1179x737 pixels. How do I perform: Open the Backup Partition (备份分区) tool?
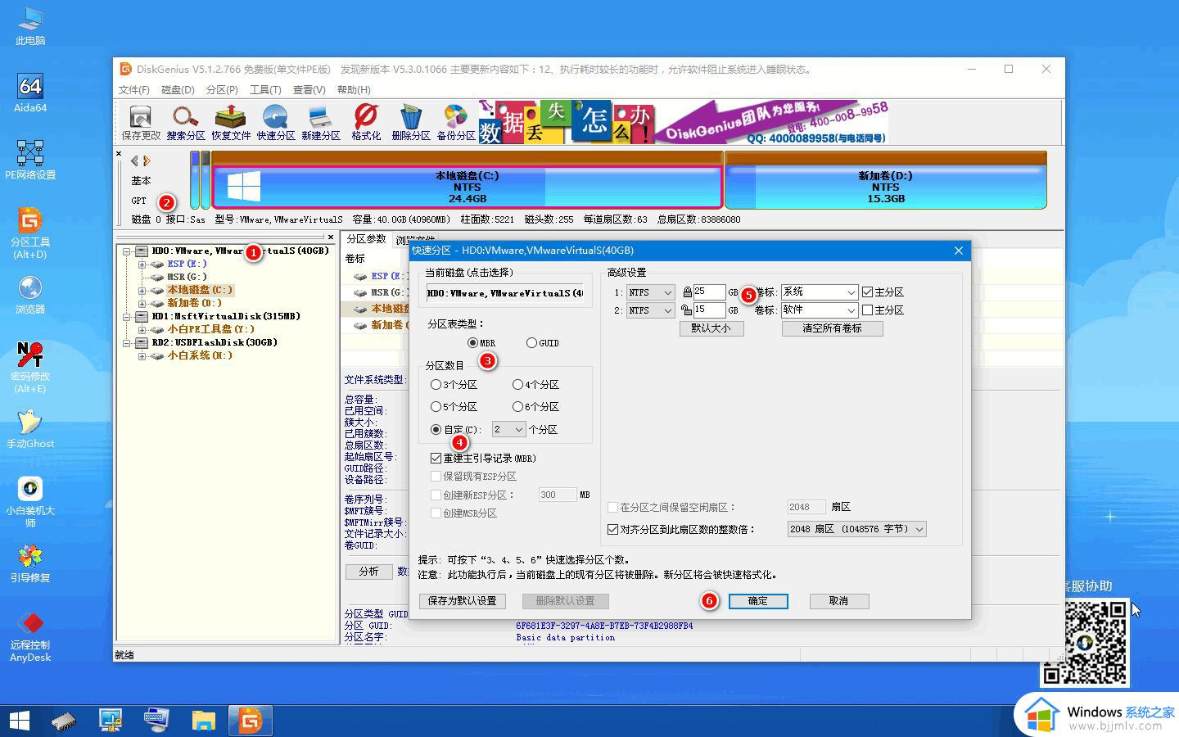click(456, 123)
